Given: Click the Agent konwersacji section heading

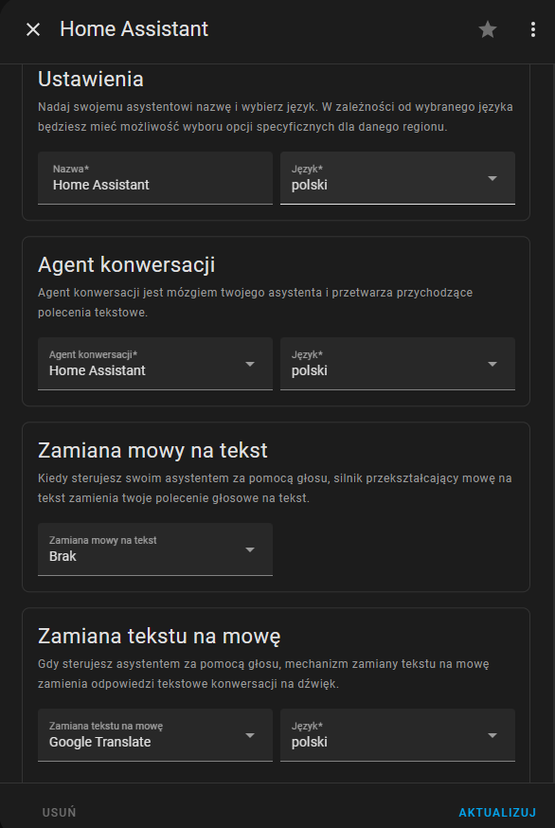Looking at the screenshot, I should click(x=126, y=264).
